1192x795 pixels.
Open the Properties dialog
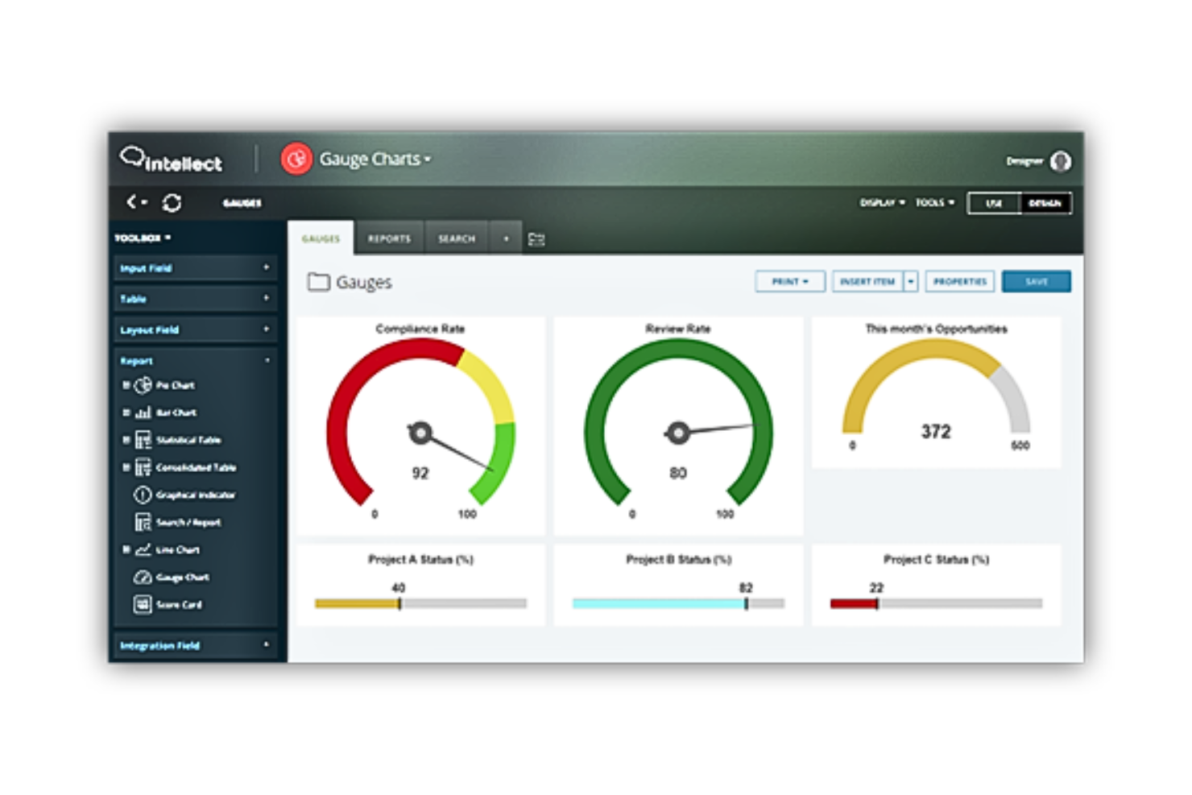(x=959, y=281)
